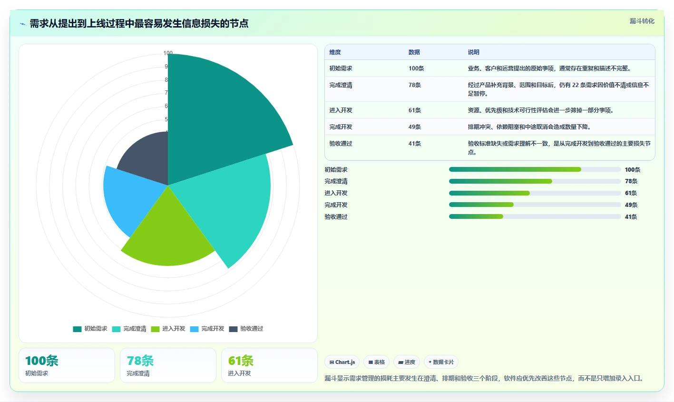Open the 78条 完成澄清 data card
Screen dimensions: 674x402
(168, 365)
